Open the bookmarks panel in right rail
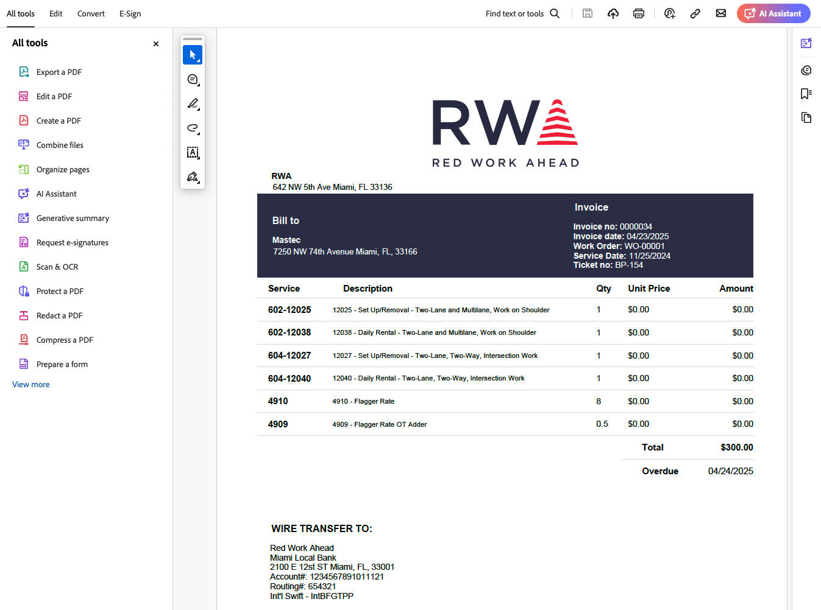The width and height of the screenshot is (821, 610). click(x=806, y=94)
